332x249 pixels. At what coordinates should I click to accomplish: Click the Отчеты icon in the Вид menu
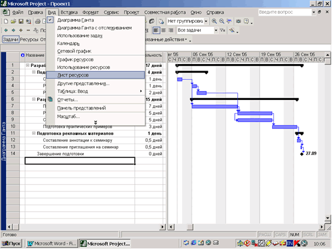pos(50,99)
